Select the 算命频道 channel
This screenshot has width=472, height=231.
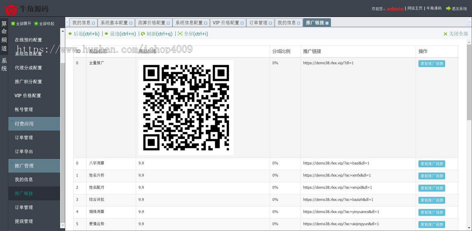tap(4, 36)
